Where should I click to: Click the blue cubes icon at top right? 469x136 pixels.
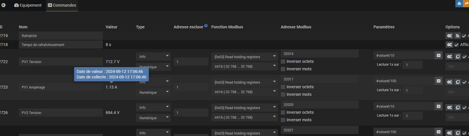459,3
